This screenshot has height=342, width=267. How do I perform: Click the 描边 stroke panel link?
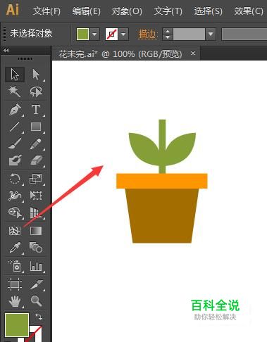tap(147, 34)
